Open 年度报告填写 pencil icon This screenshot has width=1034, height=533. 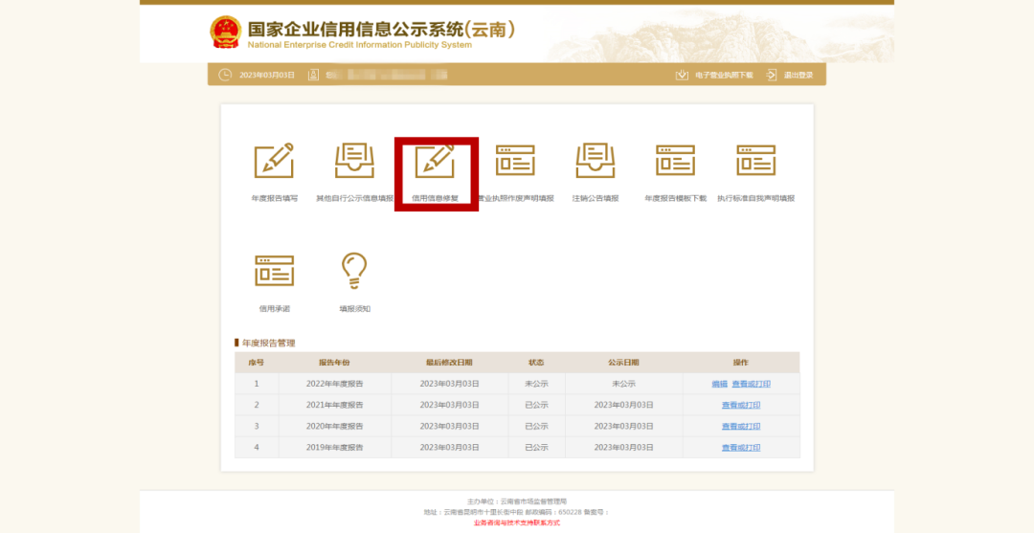[x=274, y=161]
